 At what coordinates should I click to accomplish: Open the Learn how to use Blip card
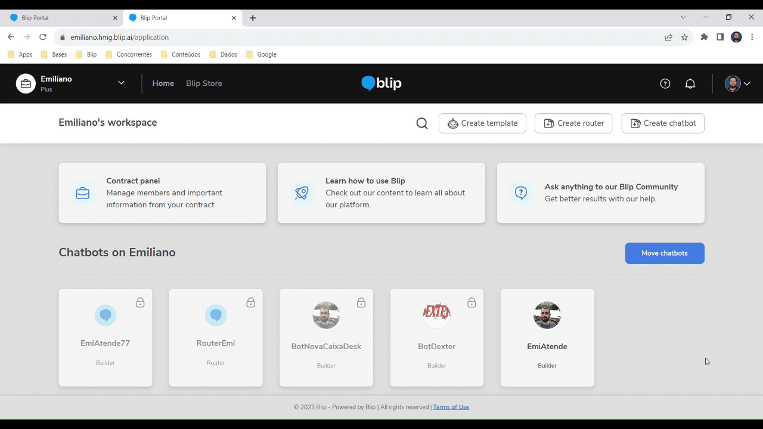[x=381, y=193]
